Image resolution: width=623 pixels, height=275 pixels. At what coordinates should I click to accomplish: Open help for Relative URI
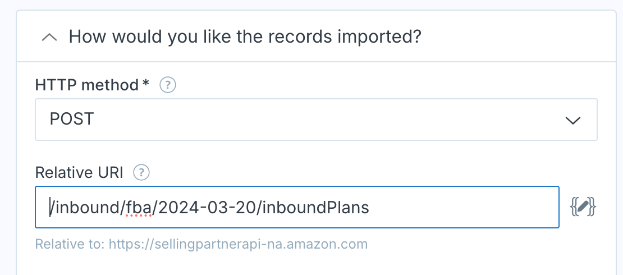(141, 173)
